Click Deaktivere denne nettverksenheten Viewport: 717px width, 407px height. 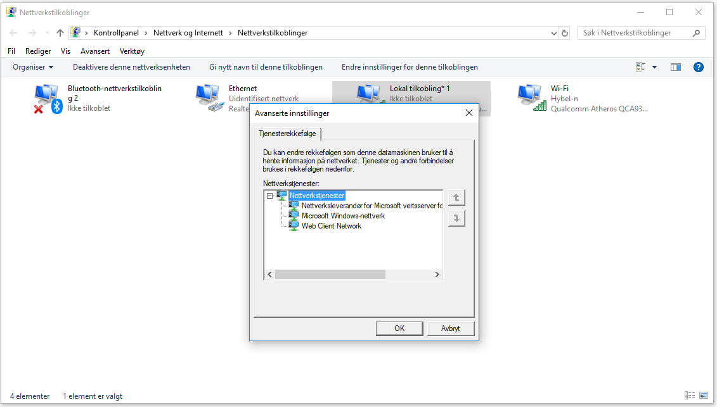pos(131,67)
